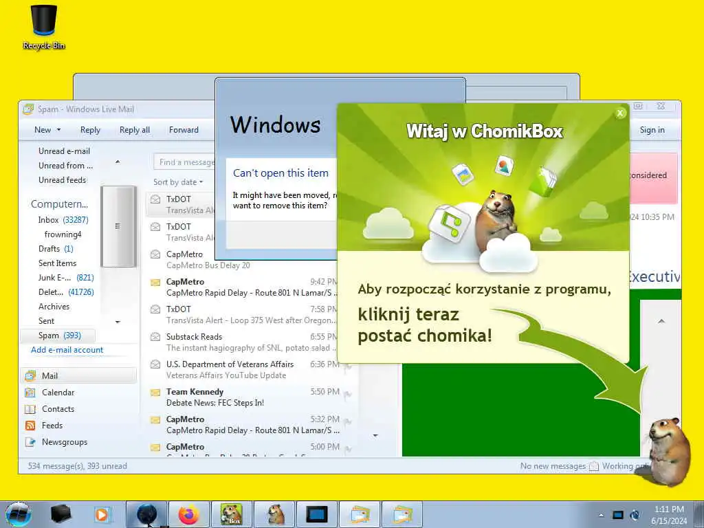Switch to the Newsgroups section
The width and height of the screenshot is (704, 528).
[x=65, y=442]
